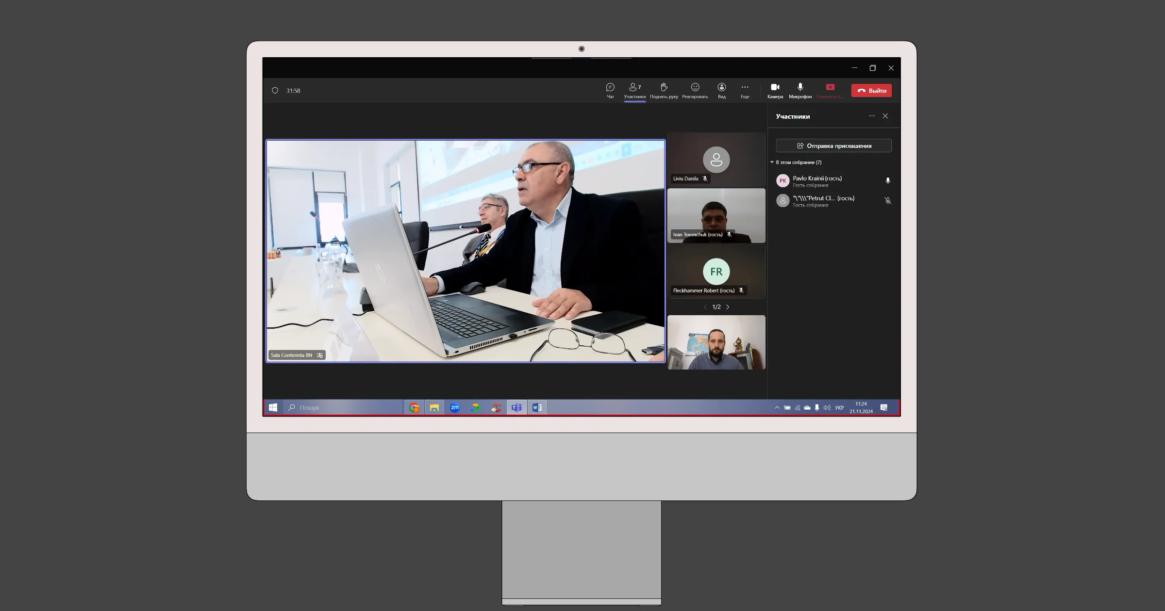Screen dimensions: 1165x611
Task: Click microphone icon next to Pavlo Krainii
Action: click(888, 181)
